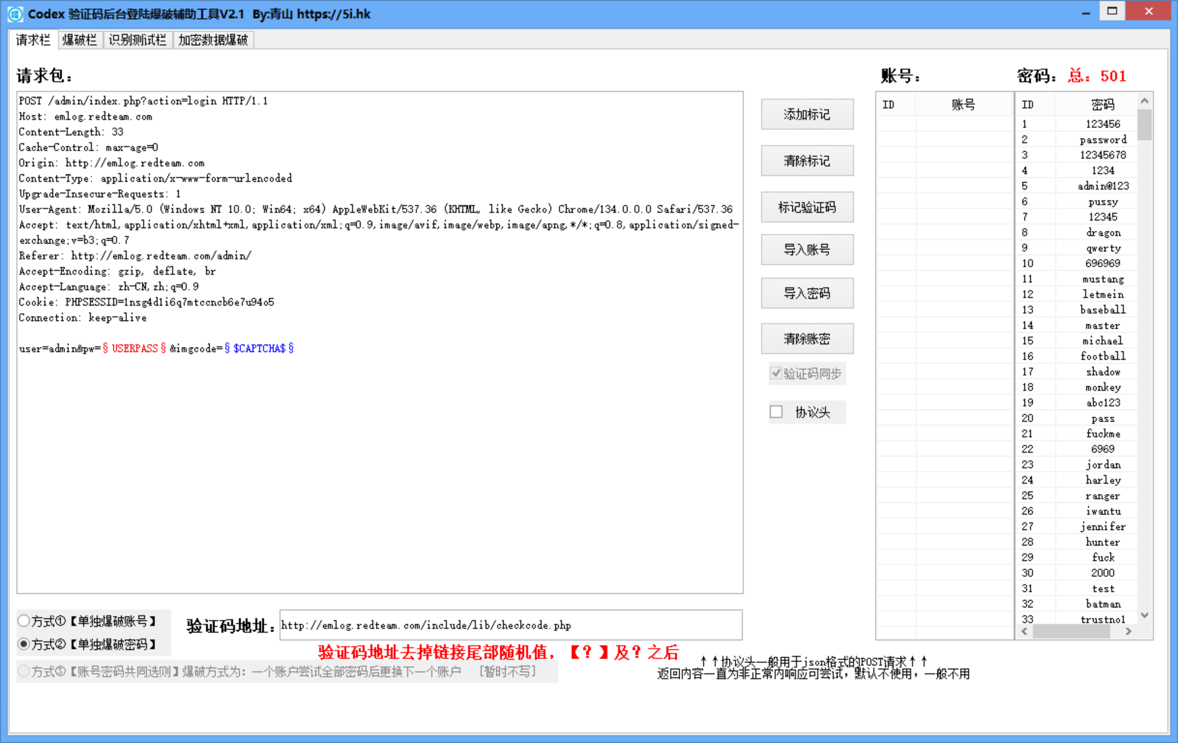The width and height of the screenshot is (1178, 743).
Task: Select password row 'ranger'
Action: [1077, 495]
